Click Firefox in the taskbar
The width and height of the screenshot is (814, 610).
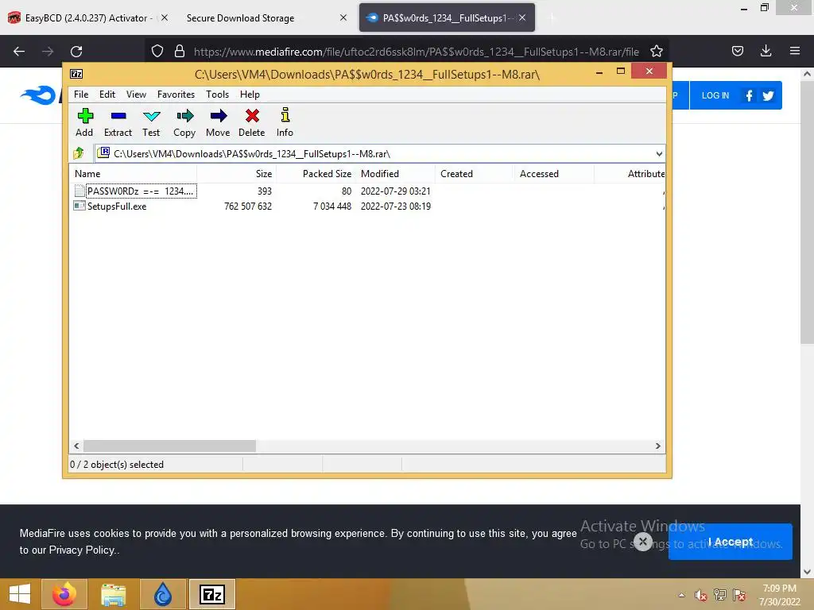click(64, 594)
